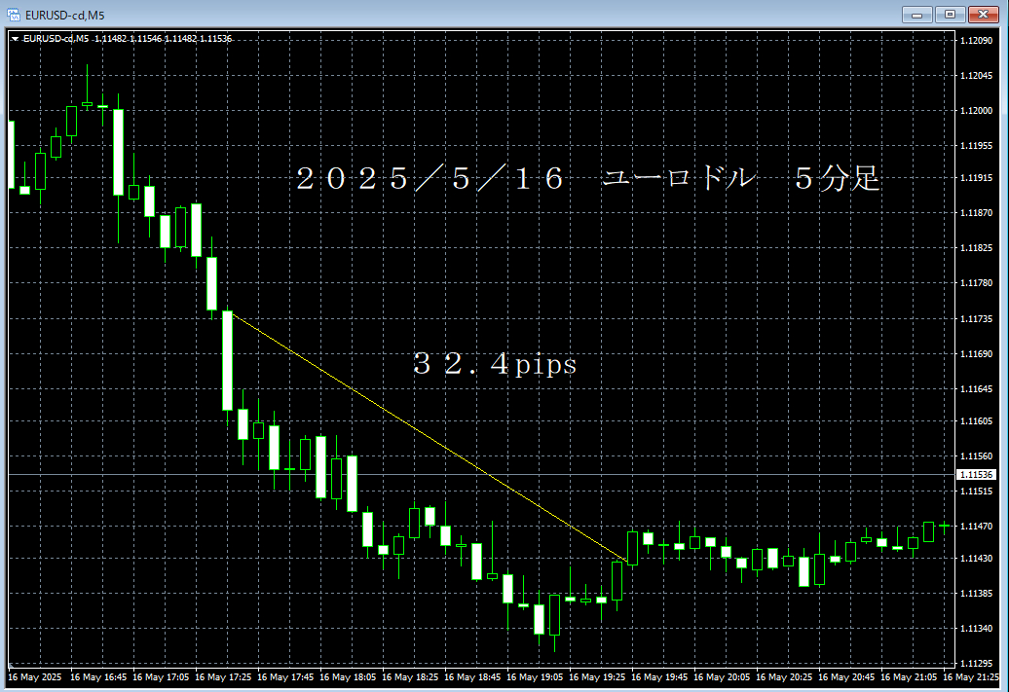Click price axis label 1.12090
This screenshot has width=1009, height=692.
point(976,41)
